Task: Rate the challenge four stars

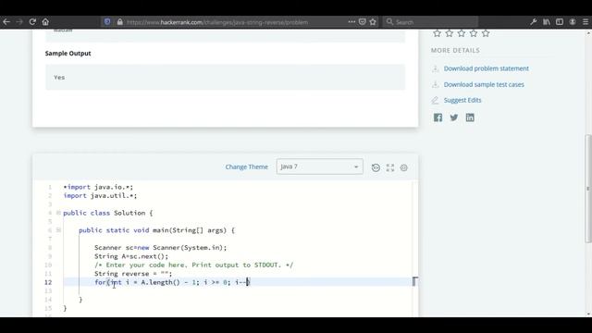Action: point(474,33)
